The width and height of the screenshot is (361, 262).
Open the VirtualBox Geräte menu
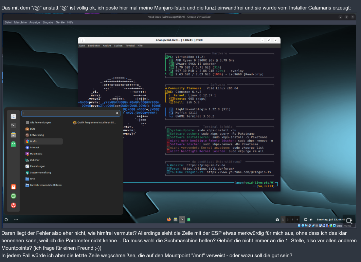pos(60,22)
